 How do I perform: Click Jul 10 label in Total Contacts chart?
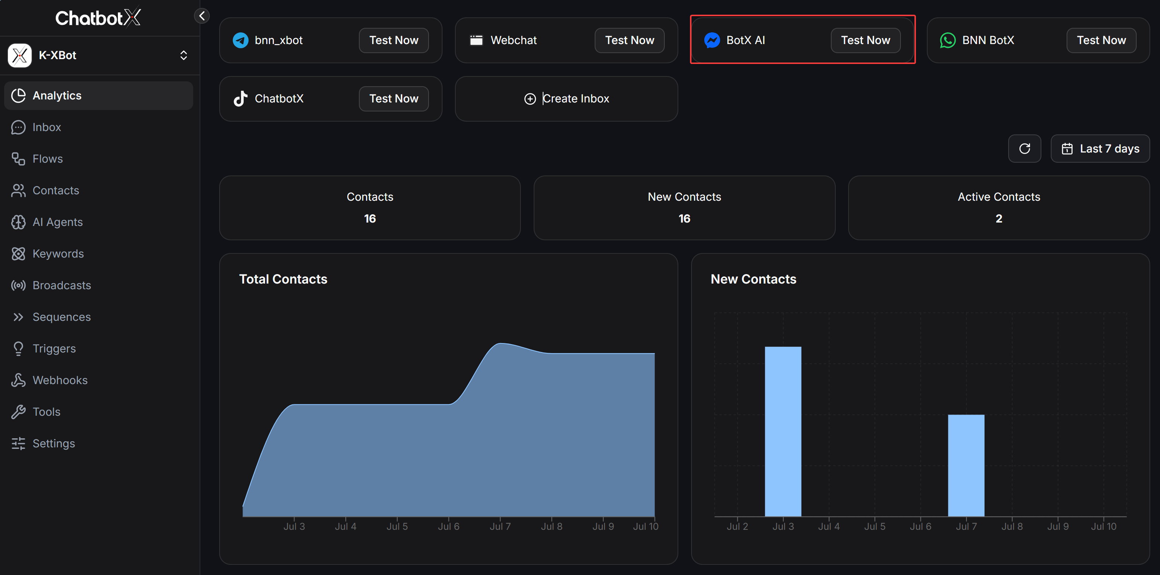click(645, 526)
